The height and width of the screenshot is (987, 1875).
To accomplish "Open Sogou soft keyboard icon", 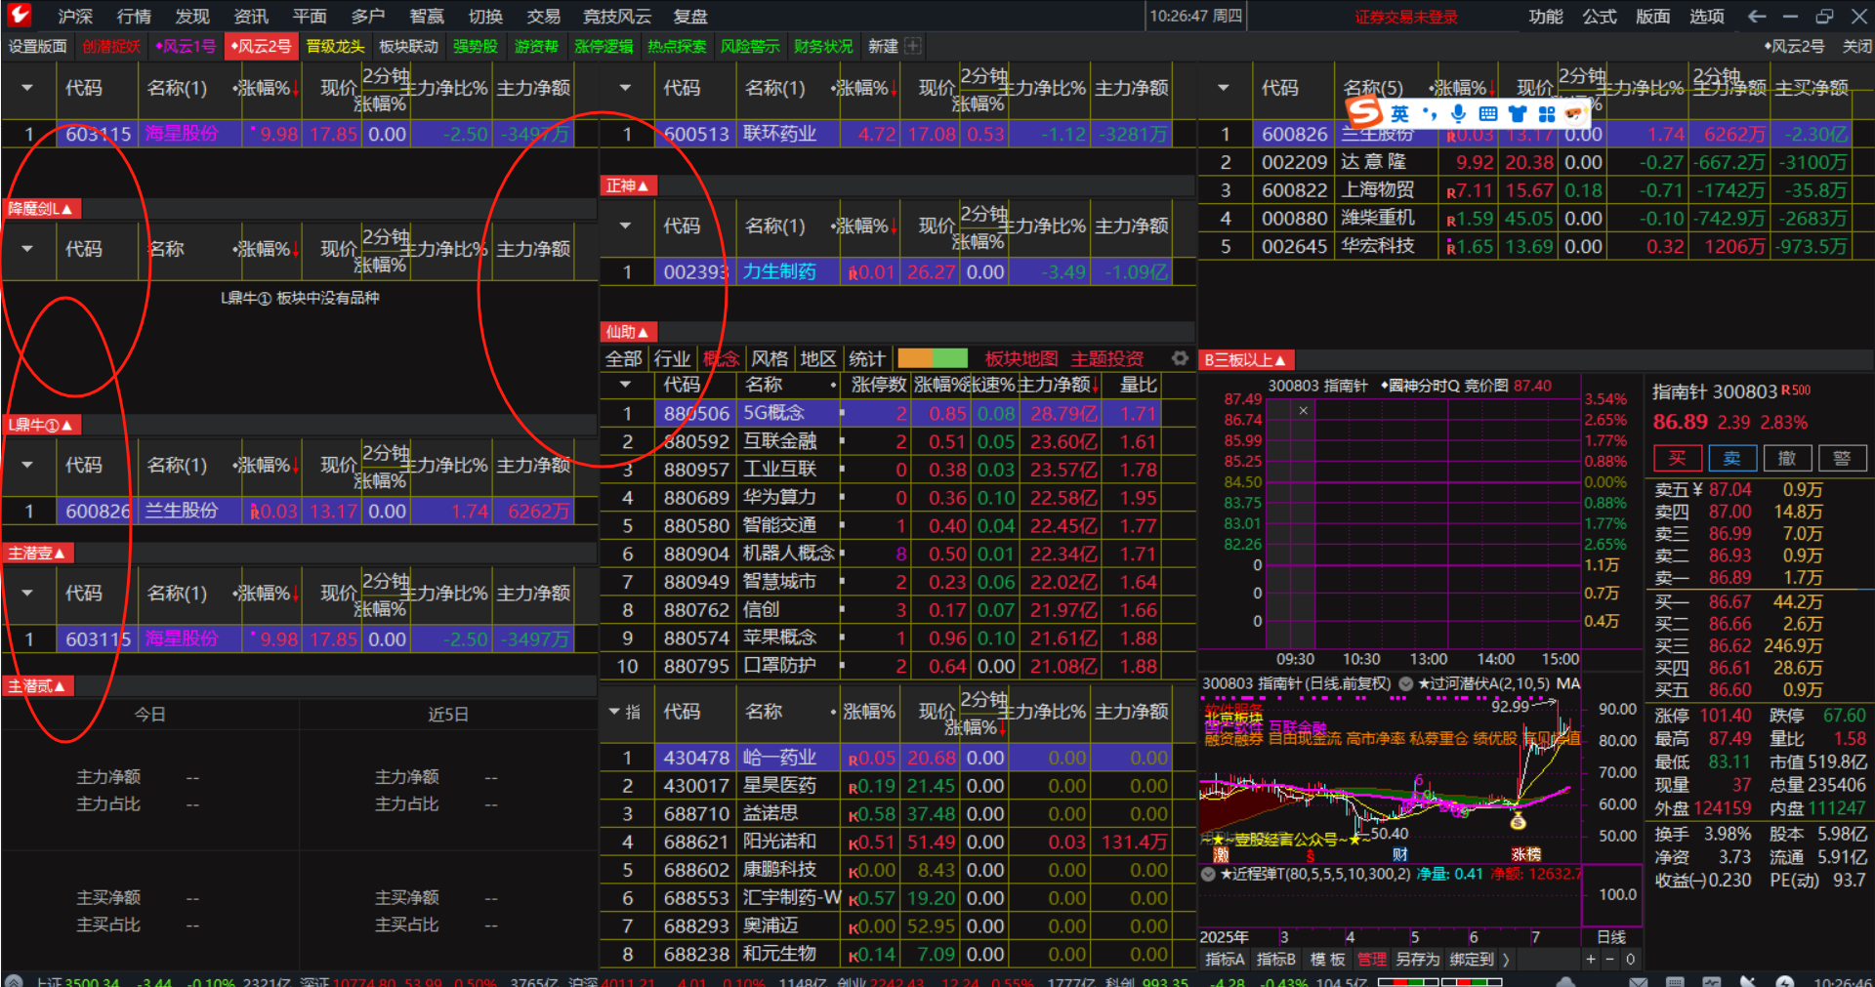I will click(x=1487, y=113).
